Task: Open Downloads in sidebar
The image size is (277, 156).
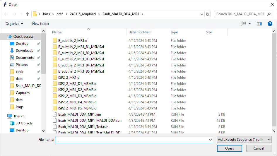Action: pos(24,51)
